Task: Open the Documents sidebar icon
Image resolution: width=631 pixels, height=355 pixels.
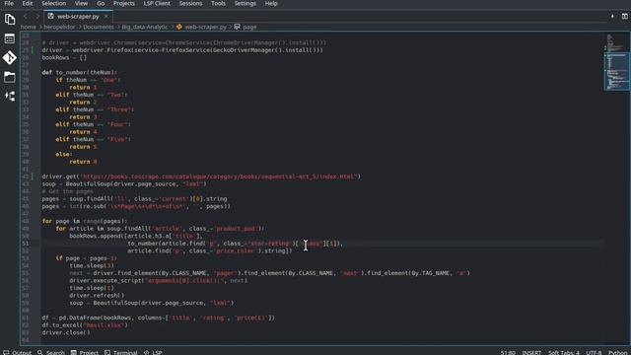Action: click(x=10, y=20)
